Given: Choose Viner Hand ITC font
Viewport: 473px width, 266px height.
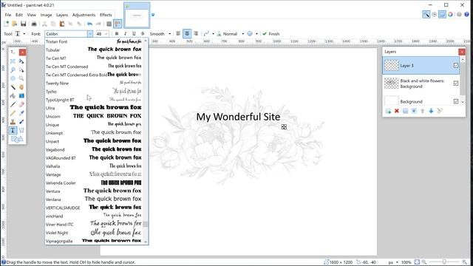Looking at the screenshot, I should [x=94, y=225].
